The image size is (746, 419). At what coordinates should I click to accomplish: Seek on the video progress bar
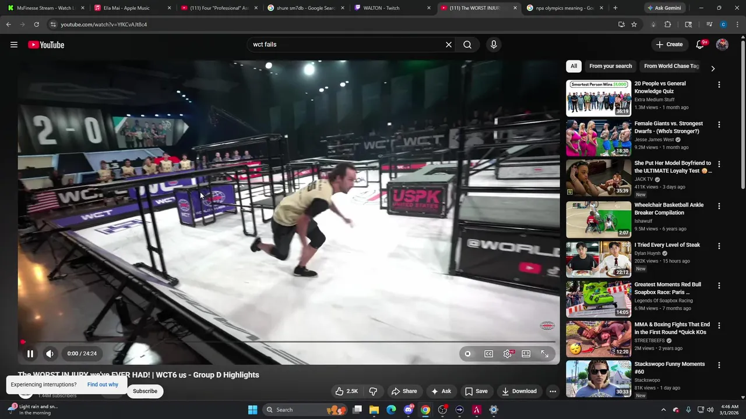click(288, 342)
